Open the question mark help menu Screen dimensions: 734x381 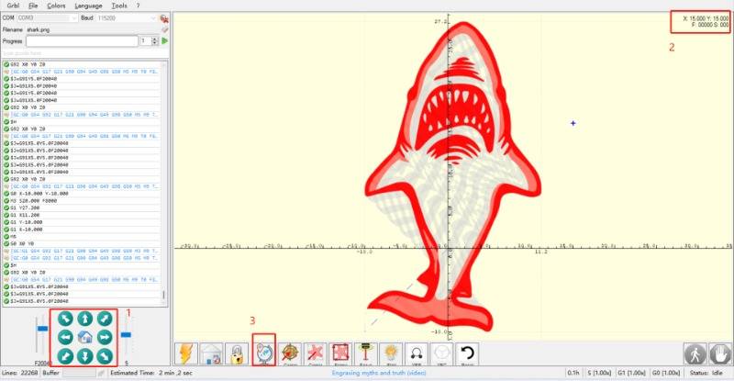[x=138, y=6]
